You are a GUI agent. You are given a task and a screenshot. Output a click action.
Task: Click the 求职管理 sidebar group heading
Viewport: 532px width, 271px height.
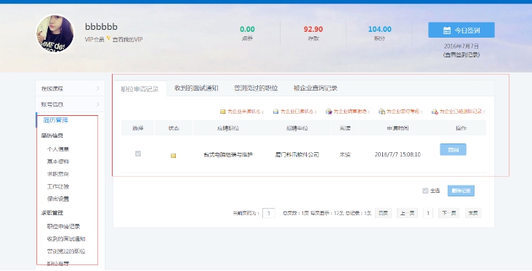52,213
